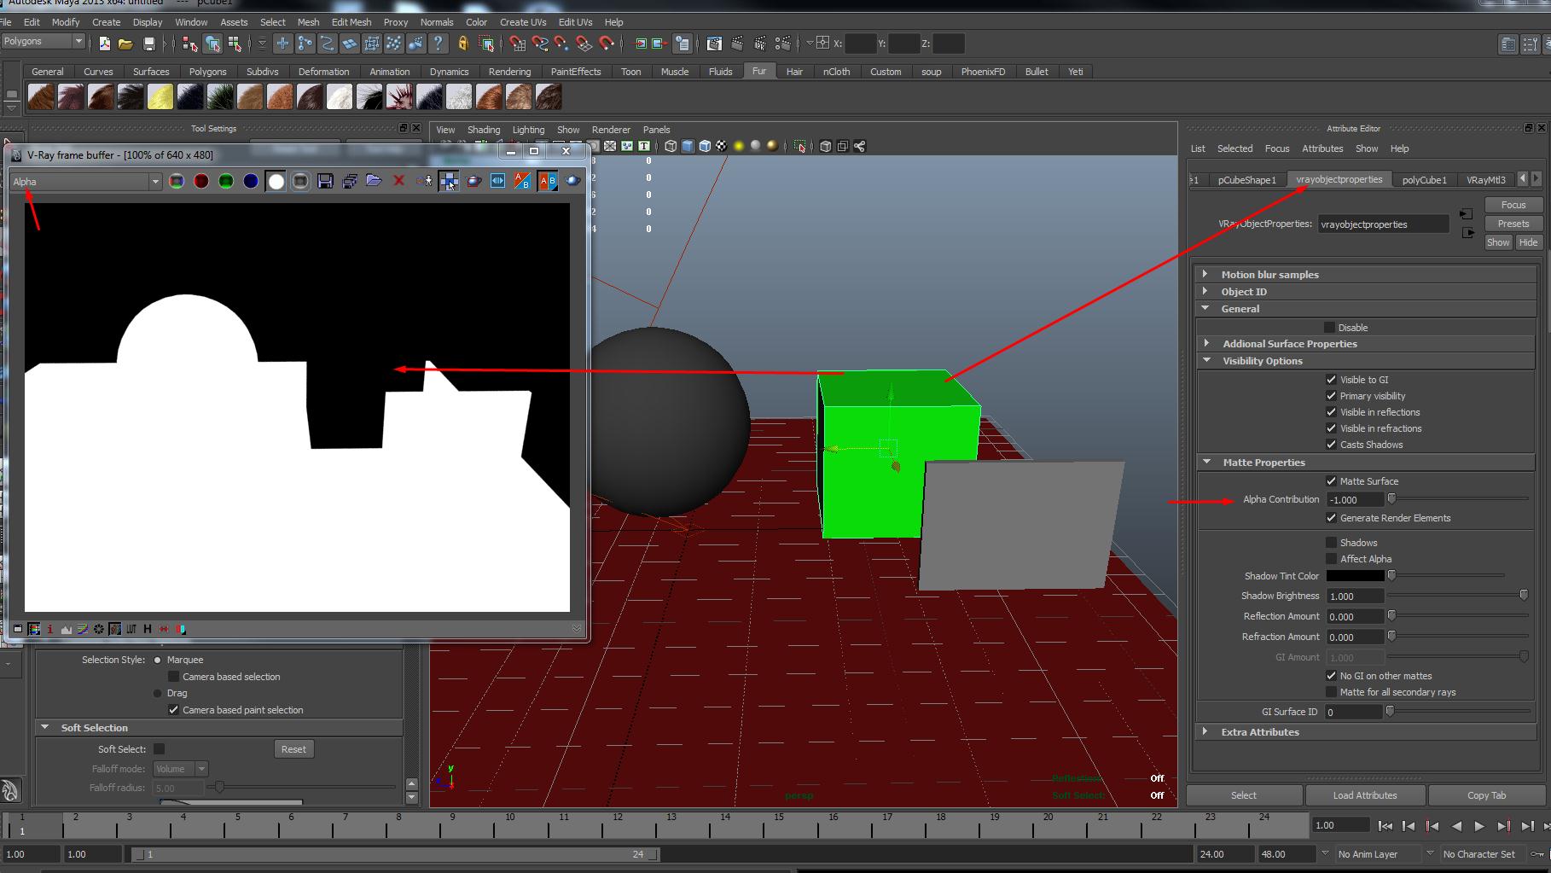Select the Drag selection style radio button
The width and height of the screenshot is (1551, 873).
point(157,693)
